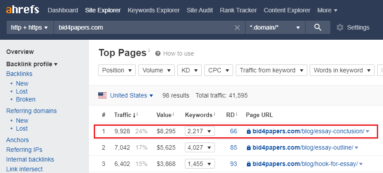Screen dimensions: 383x173
Task: Click the Traffic column sort arrow
Action: 134,115
